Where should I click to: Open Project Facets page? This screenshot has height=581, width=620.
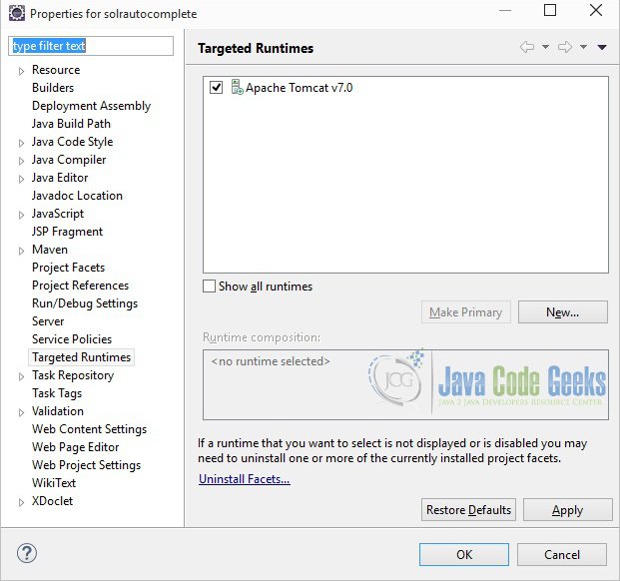[69, 268]
